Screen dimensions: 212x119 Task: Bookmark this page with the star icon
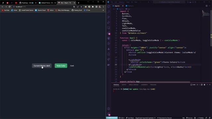81,7
